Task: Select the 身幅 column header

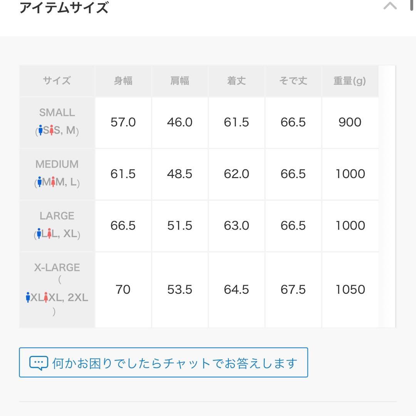Action: 123,81
